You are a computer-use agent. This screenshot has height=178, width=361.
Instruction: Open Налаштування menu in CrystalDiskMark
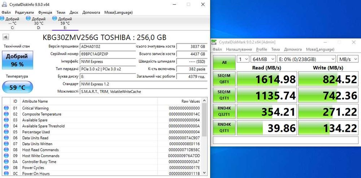(239, 49)
